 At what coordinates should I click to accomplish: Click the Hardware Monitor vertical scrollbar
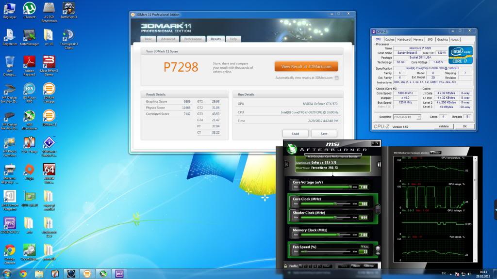tap(475, 209)
